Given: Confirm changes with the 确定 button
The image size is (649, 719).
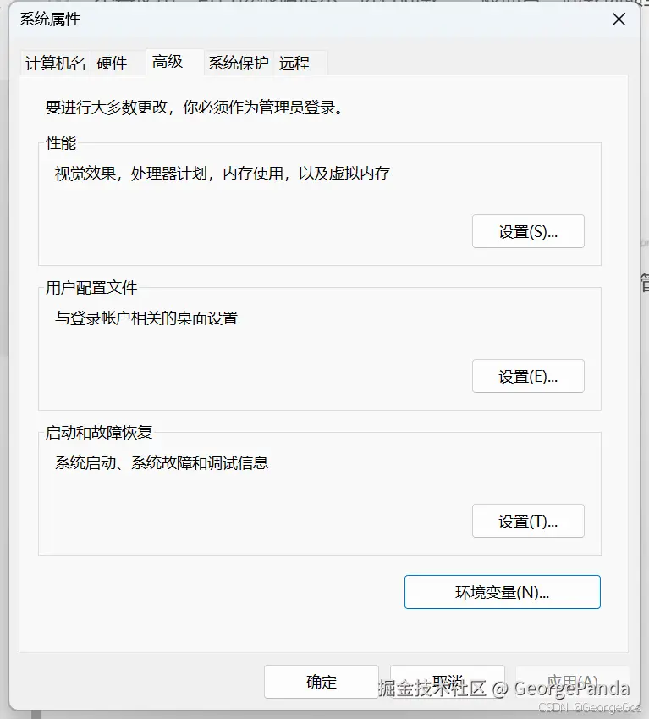Looking at the screenshot, I should 322,682.
